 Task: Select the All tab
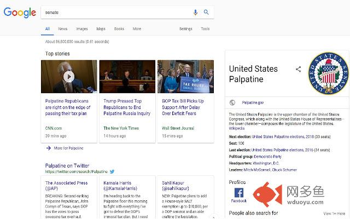(x=48, y=29)
